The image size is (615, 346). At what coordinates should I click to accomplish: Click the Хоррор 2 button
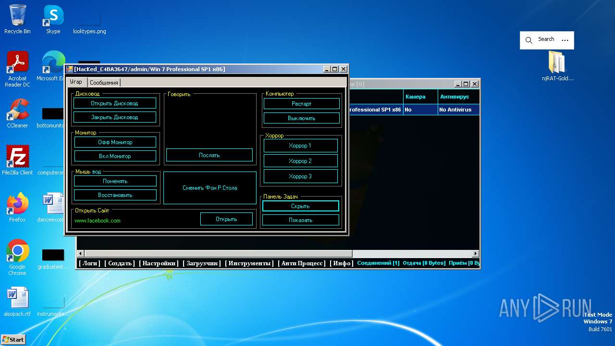pyautogui.click(x=300, y=161)
